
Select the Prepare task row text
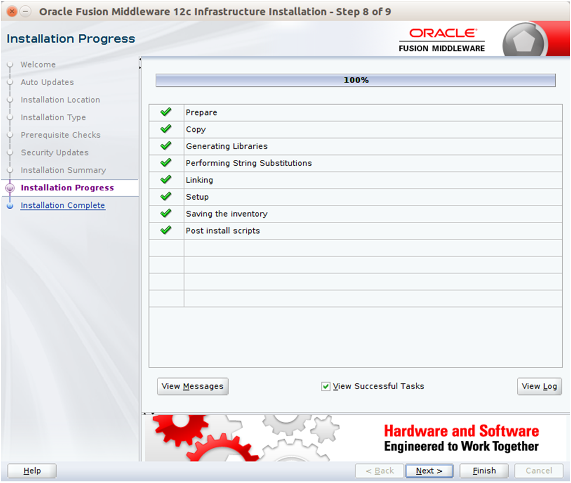(x=201, y=113)
